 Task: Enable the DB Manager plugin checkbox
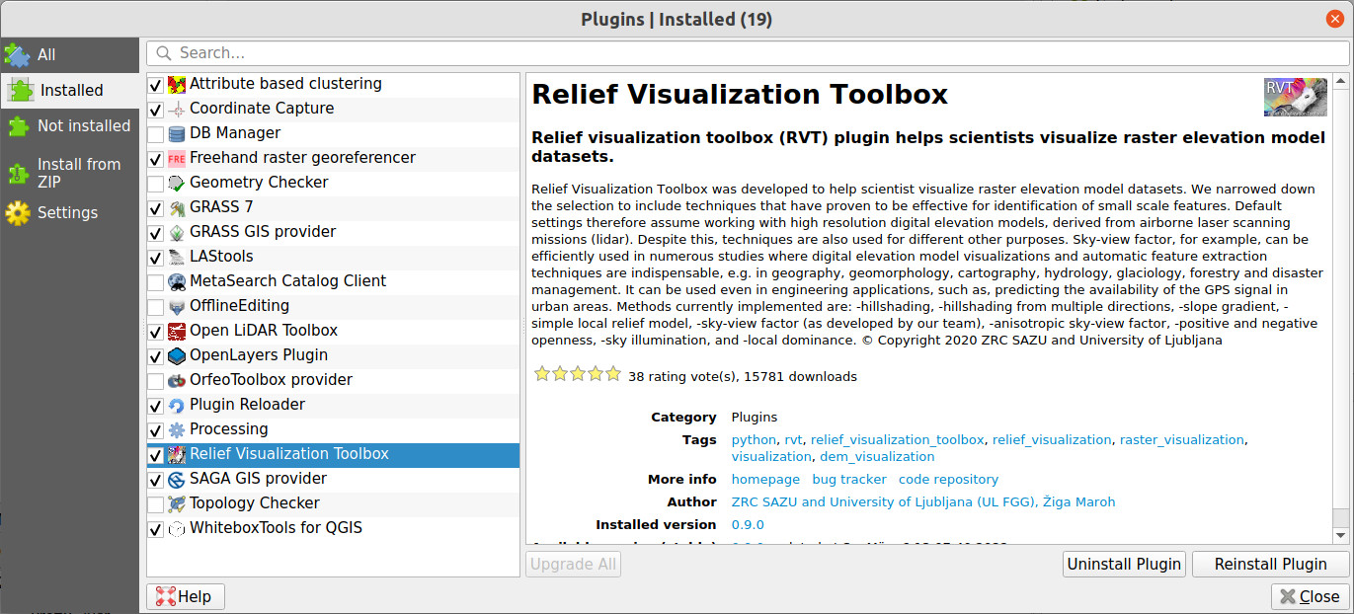[156, 134]
